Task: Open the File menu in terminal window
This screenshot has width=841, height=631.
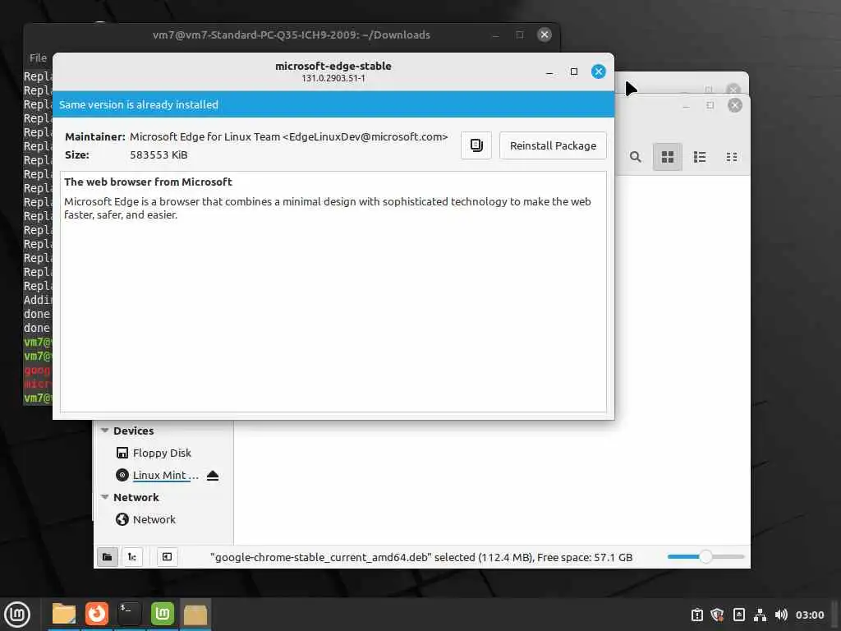Action: 38,58
